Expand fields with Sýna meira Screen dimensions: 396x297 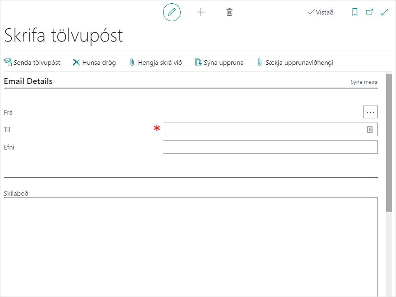[364, 82]
